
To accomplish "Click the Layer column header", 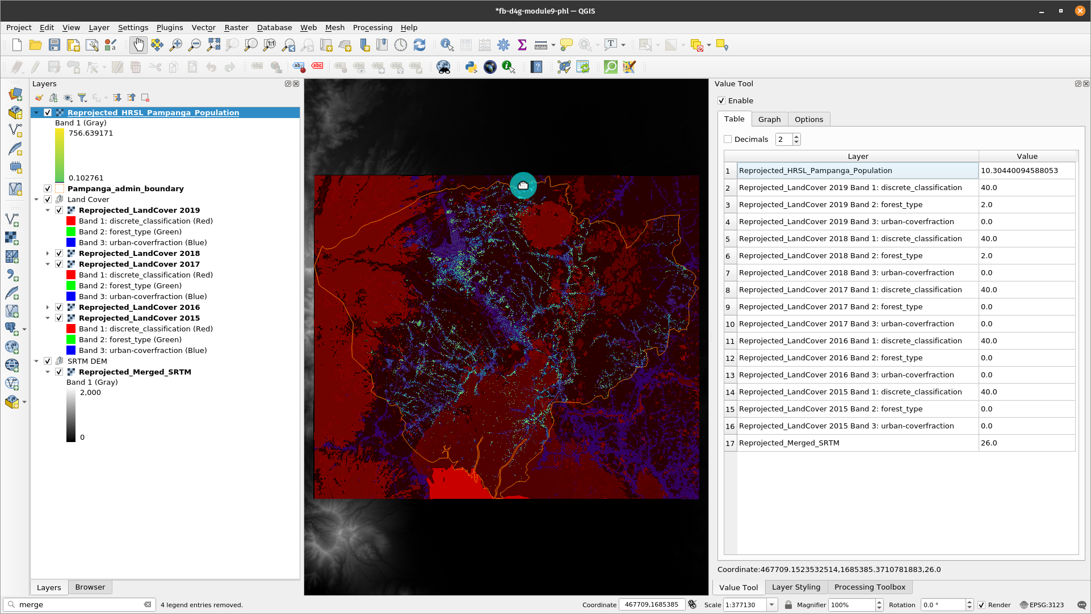I will (x=858, y=156).
